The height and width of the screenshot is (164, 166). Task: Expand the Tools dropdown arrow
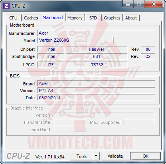click(96, 156)
